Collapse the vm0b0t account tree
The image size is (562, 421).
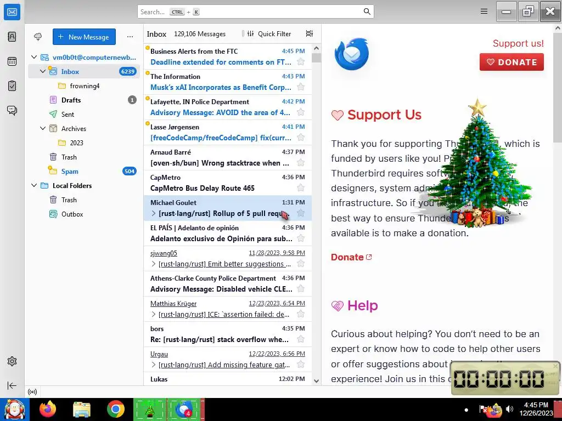34,57
